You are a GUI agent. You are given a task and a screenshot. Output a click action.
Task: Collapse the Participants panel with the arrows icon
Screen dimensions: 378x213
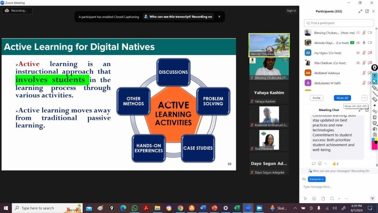pos(360,11)
